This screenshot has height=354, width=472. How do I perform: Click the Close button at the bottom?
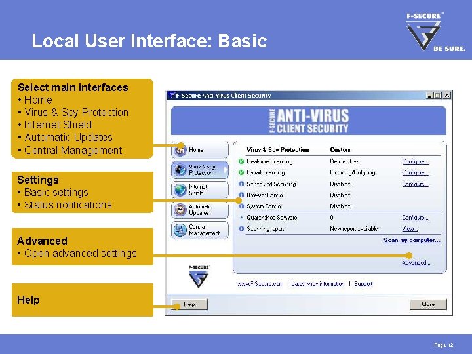428,304
